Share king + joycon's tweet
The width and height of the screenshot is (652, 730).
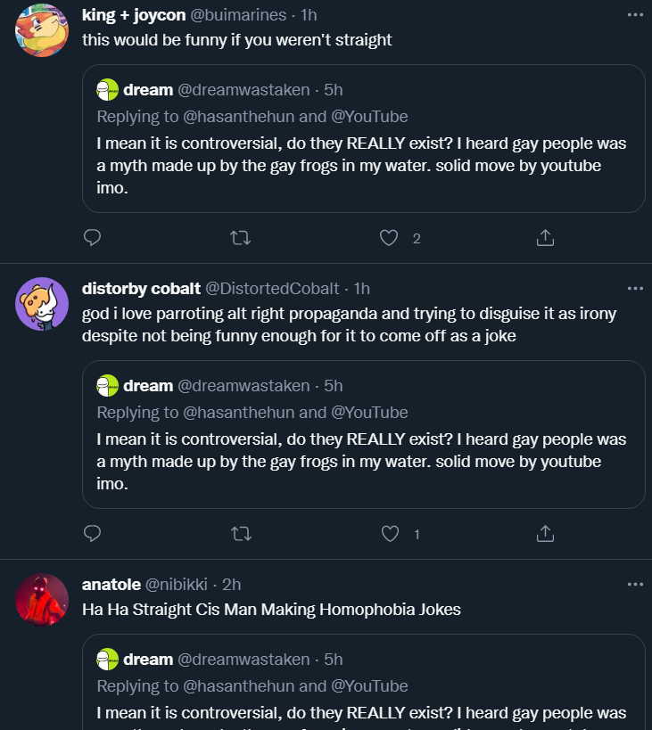pyautogui.click(x=545, y=238)
